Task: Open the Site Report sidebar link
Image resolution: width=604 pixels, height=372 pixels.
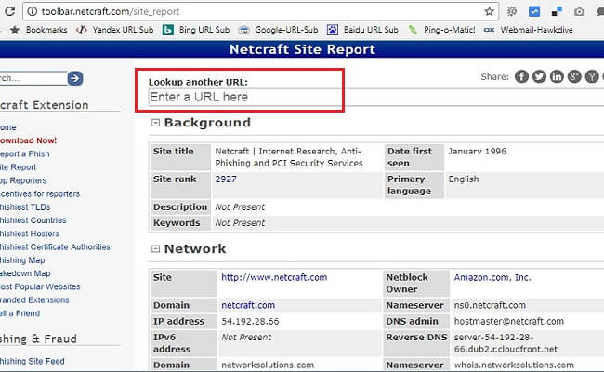Action: 18,167
